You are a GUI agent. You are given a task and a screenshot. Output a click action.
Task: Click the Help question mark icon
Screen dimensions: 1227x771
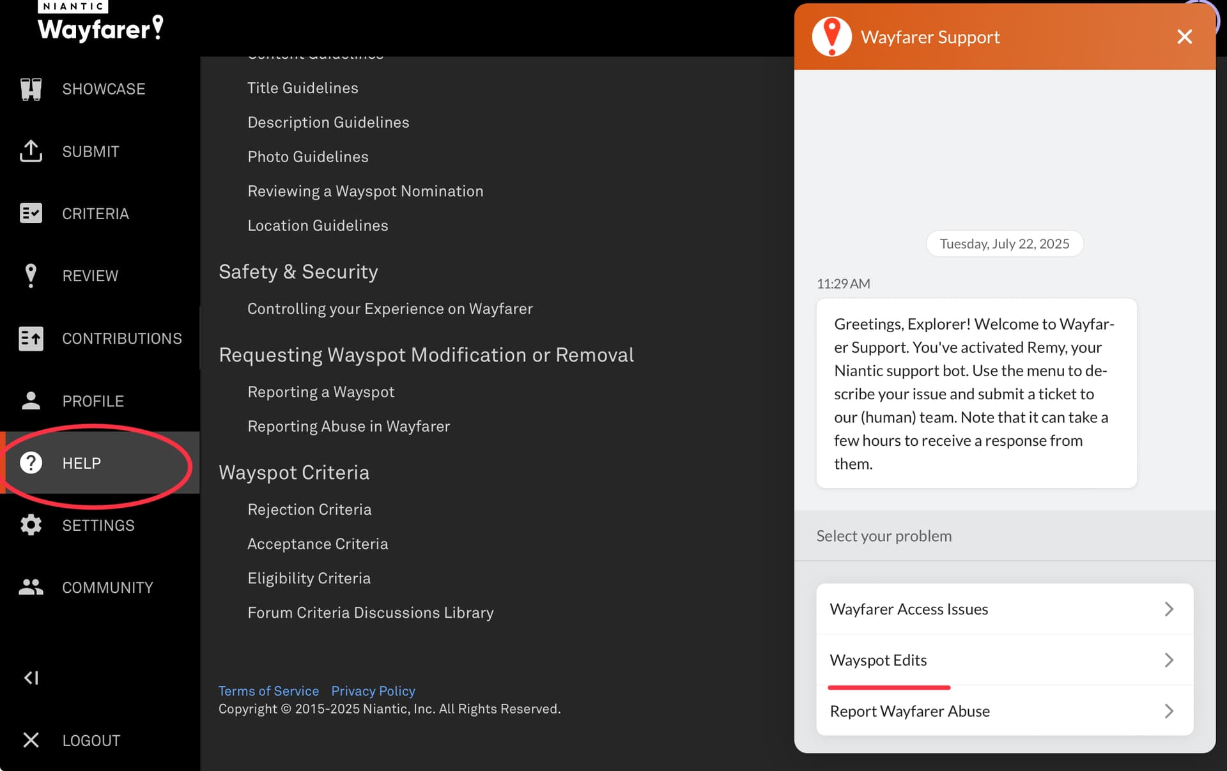tap(31, 462)
